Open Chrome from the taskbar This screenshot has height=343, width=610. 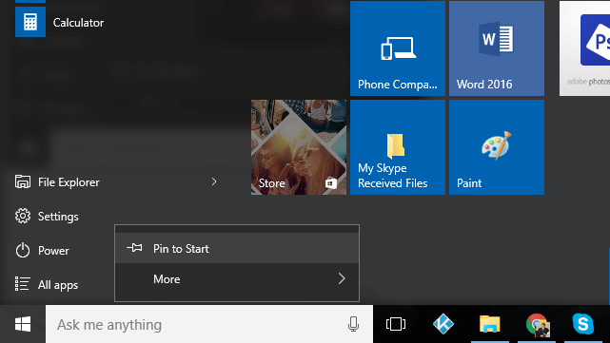click(x=537, y=324)
